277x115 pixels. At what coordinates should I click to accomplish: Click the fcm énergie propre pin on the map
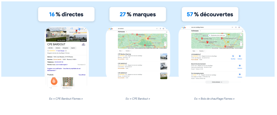click(202, 38)
